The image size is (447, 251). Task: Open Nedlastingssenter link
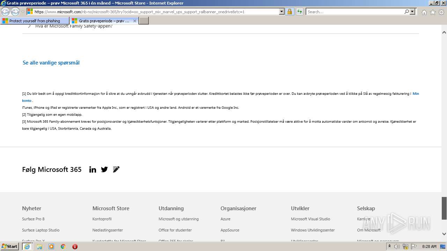[x=108, y=230]
